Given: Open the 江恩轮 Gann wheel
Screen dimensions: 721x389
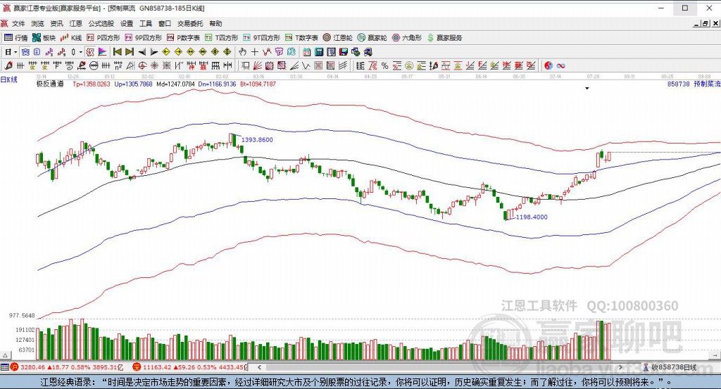Looking at the screenshot, I should click(x=337, y=38).
